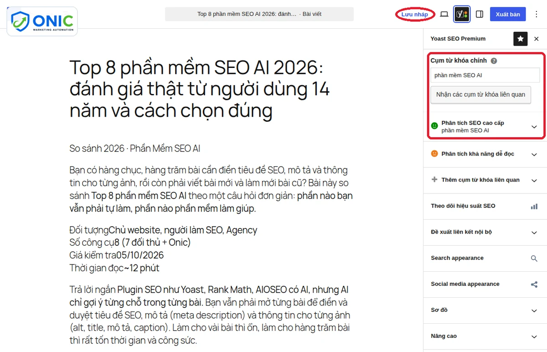The image size is (547, 352).
Task: Click the laptop preview icon
Action: tap(444, 14)
